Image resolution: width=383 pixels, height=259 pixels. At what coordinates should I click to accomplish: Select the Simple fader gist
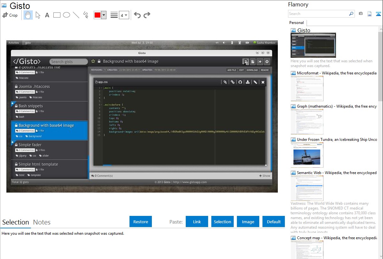pos(49,150)
